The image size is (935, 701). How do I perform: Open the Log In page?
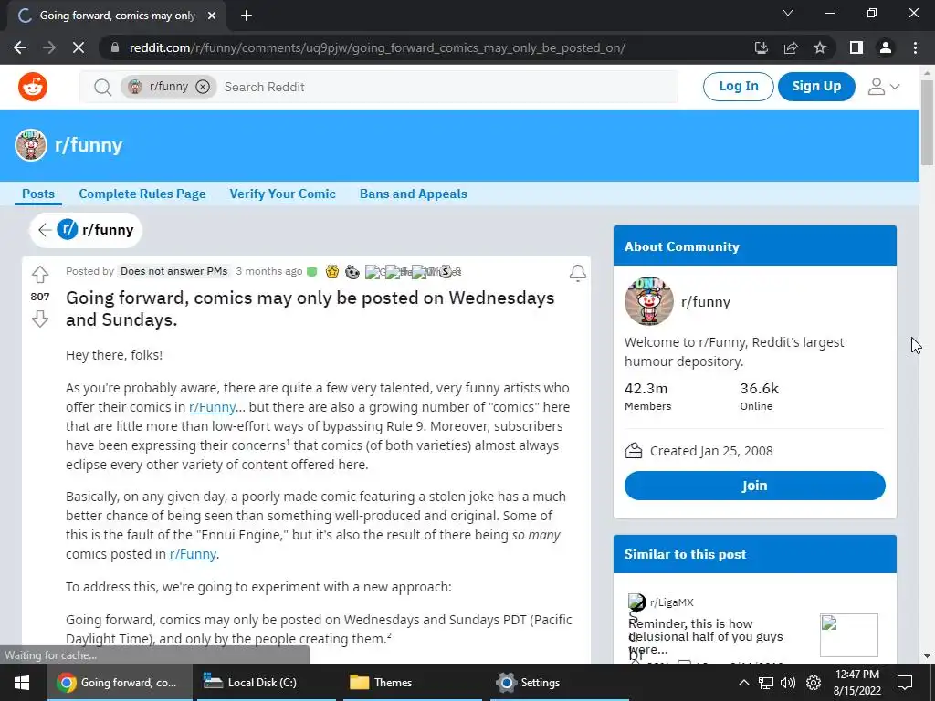[738, 87]
